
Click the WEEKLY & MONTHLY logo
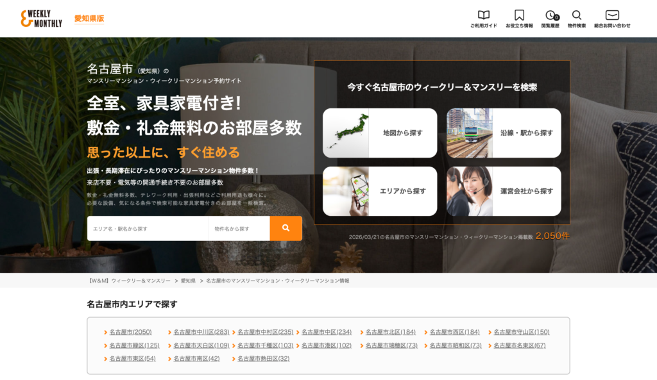(x=40, y=17)
